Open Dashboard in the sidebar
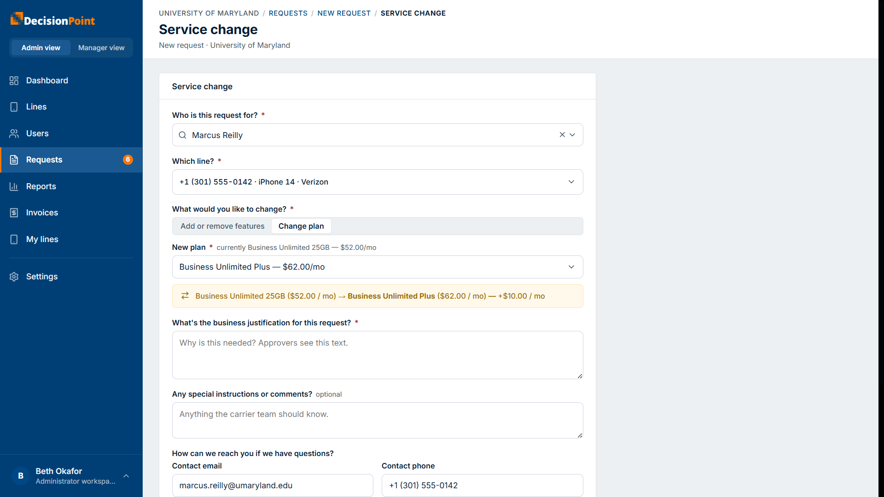This screenshot has width=884, height=497. coord(71,81)
